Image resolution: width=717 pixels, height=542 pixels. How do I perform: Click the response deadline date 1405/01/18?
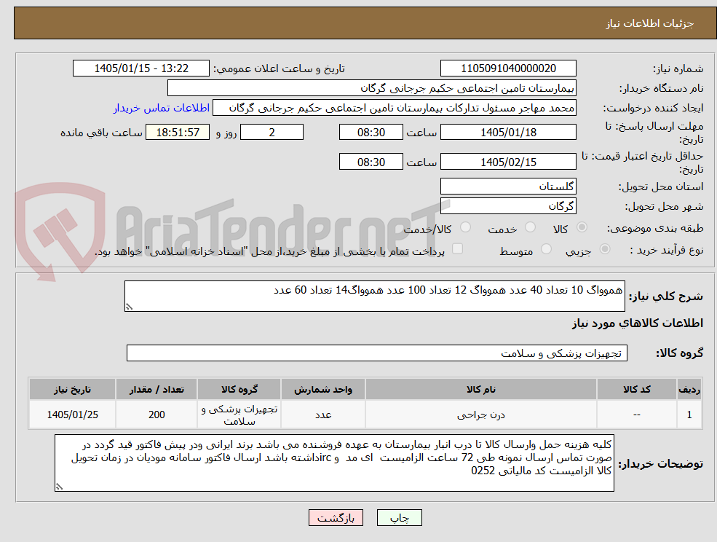point(508,133)
